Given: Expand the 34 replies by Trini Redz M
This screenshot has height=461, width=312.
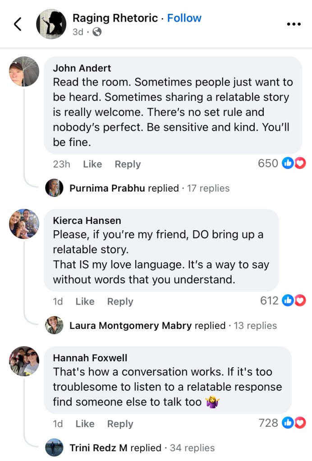Looking at the screenshot, I should click(x=192, y=447).
